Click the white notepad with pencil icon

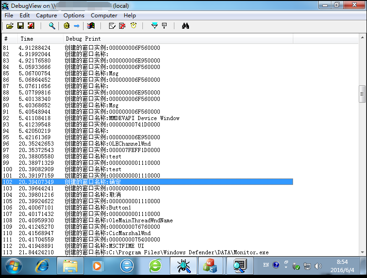click(x=112, y=26)
